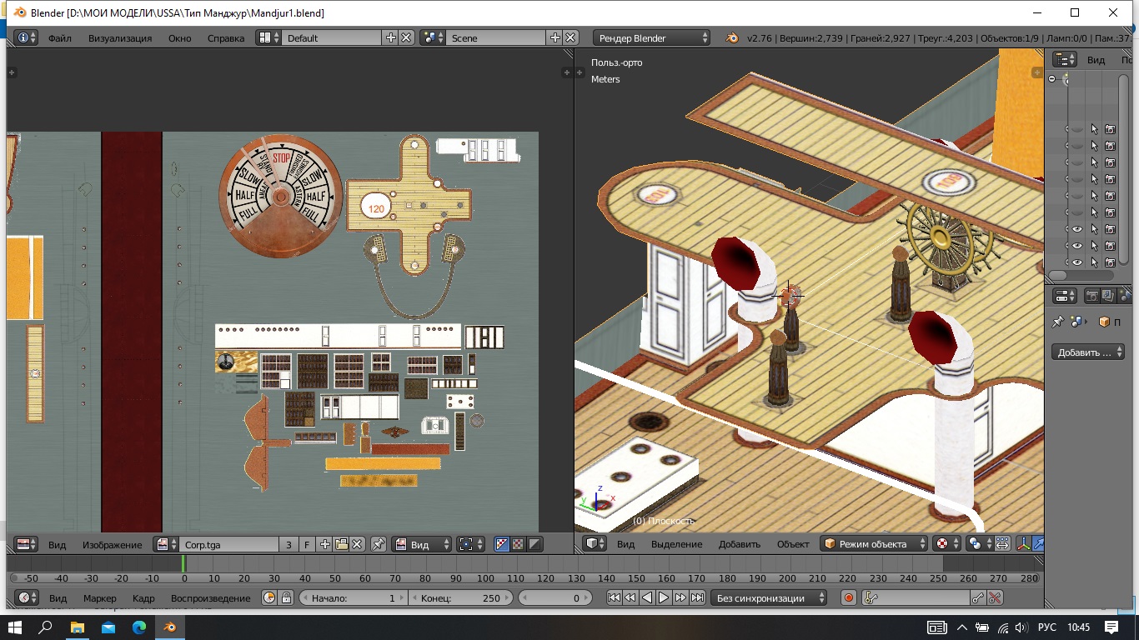Toggle the 3D manipulator widget icon

[x=1024, y=544]
